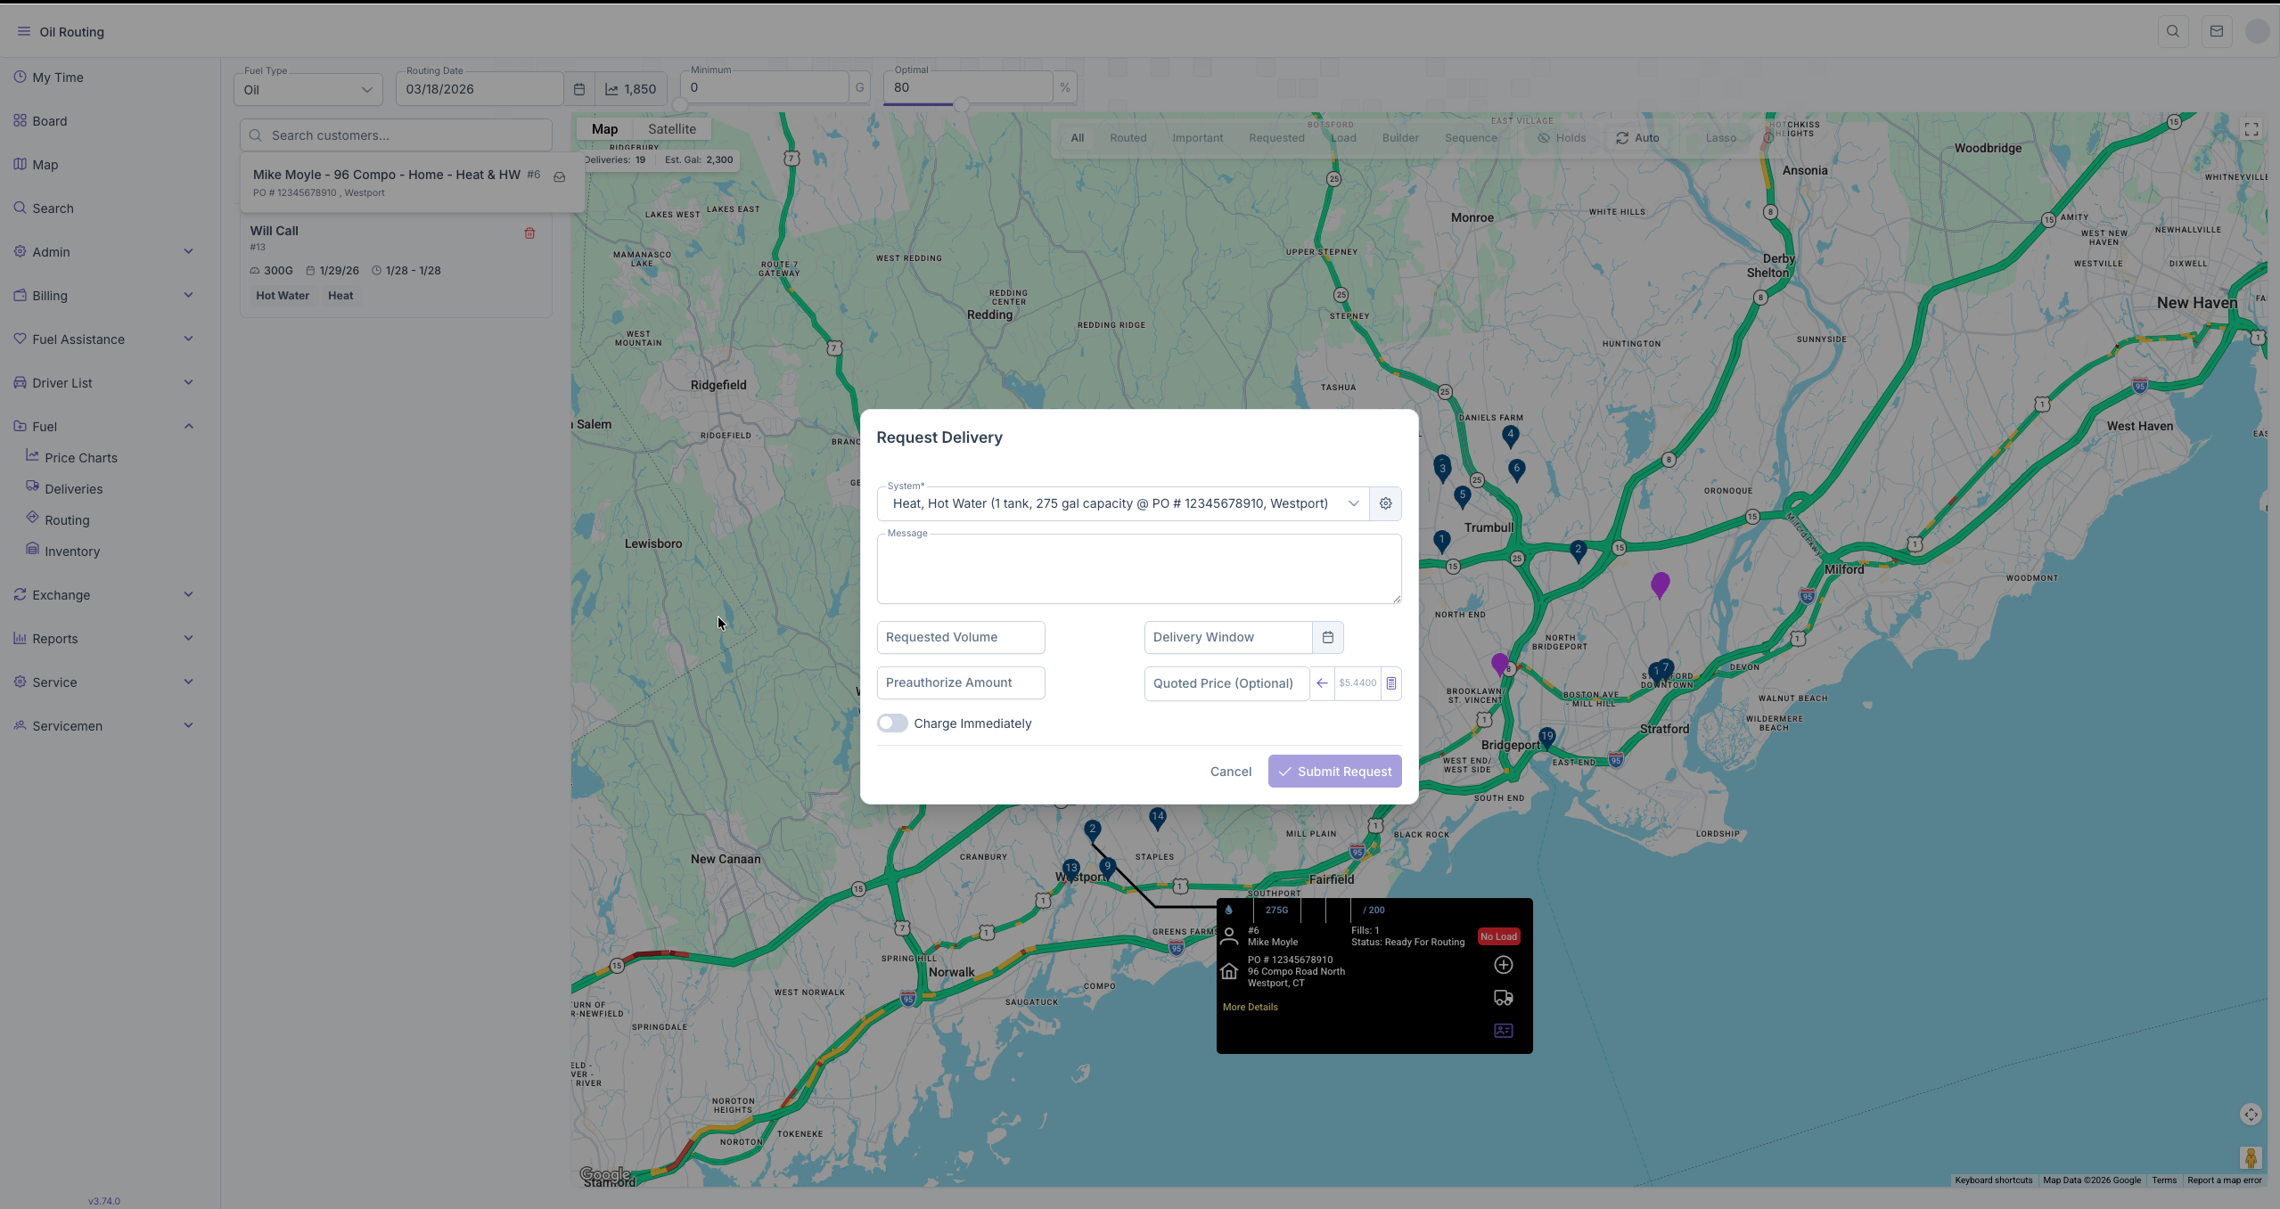
Task: Enable Charge Immediately toggle
Action: [x=892, y=723]
